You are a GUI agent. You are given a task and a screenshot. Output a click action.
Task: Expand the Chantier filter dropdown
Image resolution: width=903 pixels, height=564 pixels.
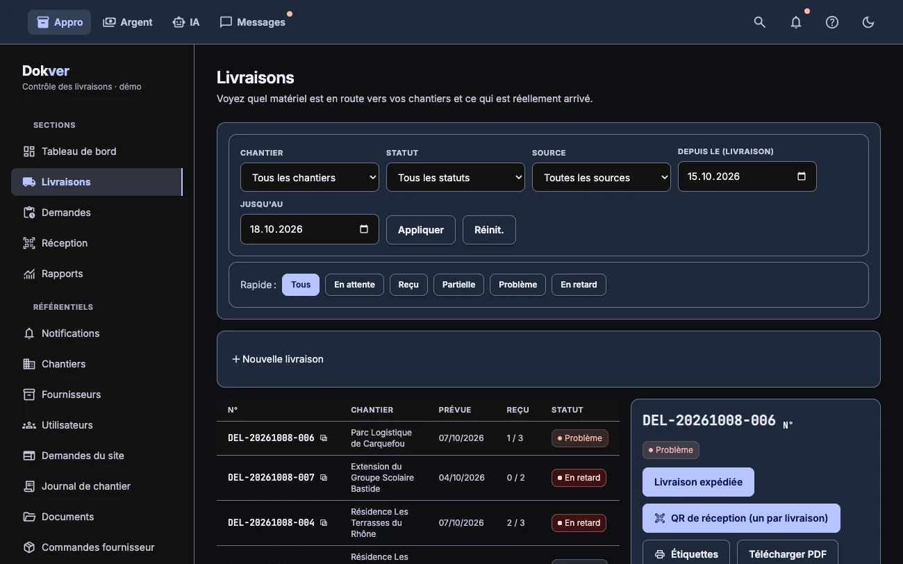click(x=310, y=177)
